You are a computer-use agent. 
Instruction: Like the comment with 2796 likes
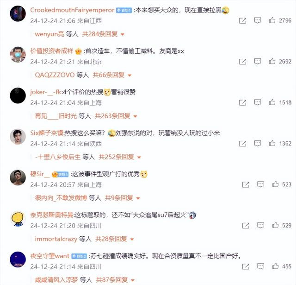[272, 20]
